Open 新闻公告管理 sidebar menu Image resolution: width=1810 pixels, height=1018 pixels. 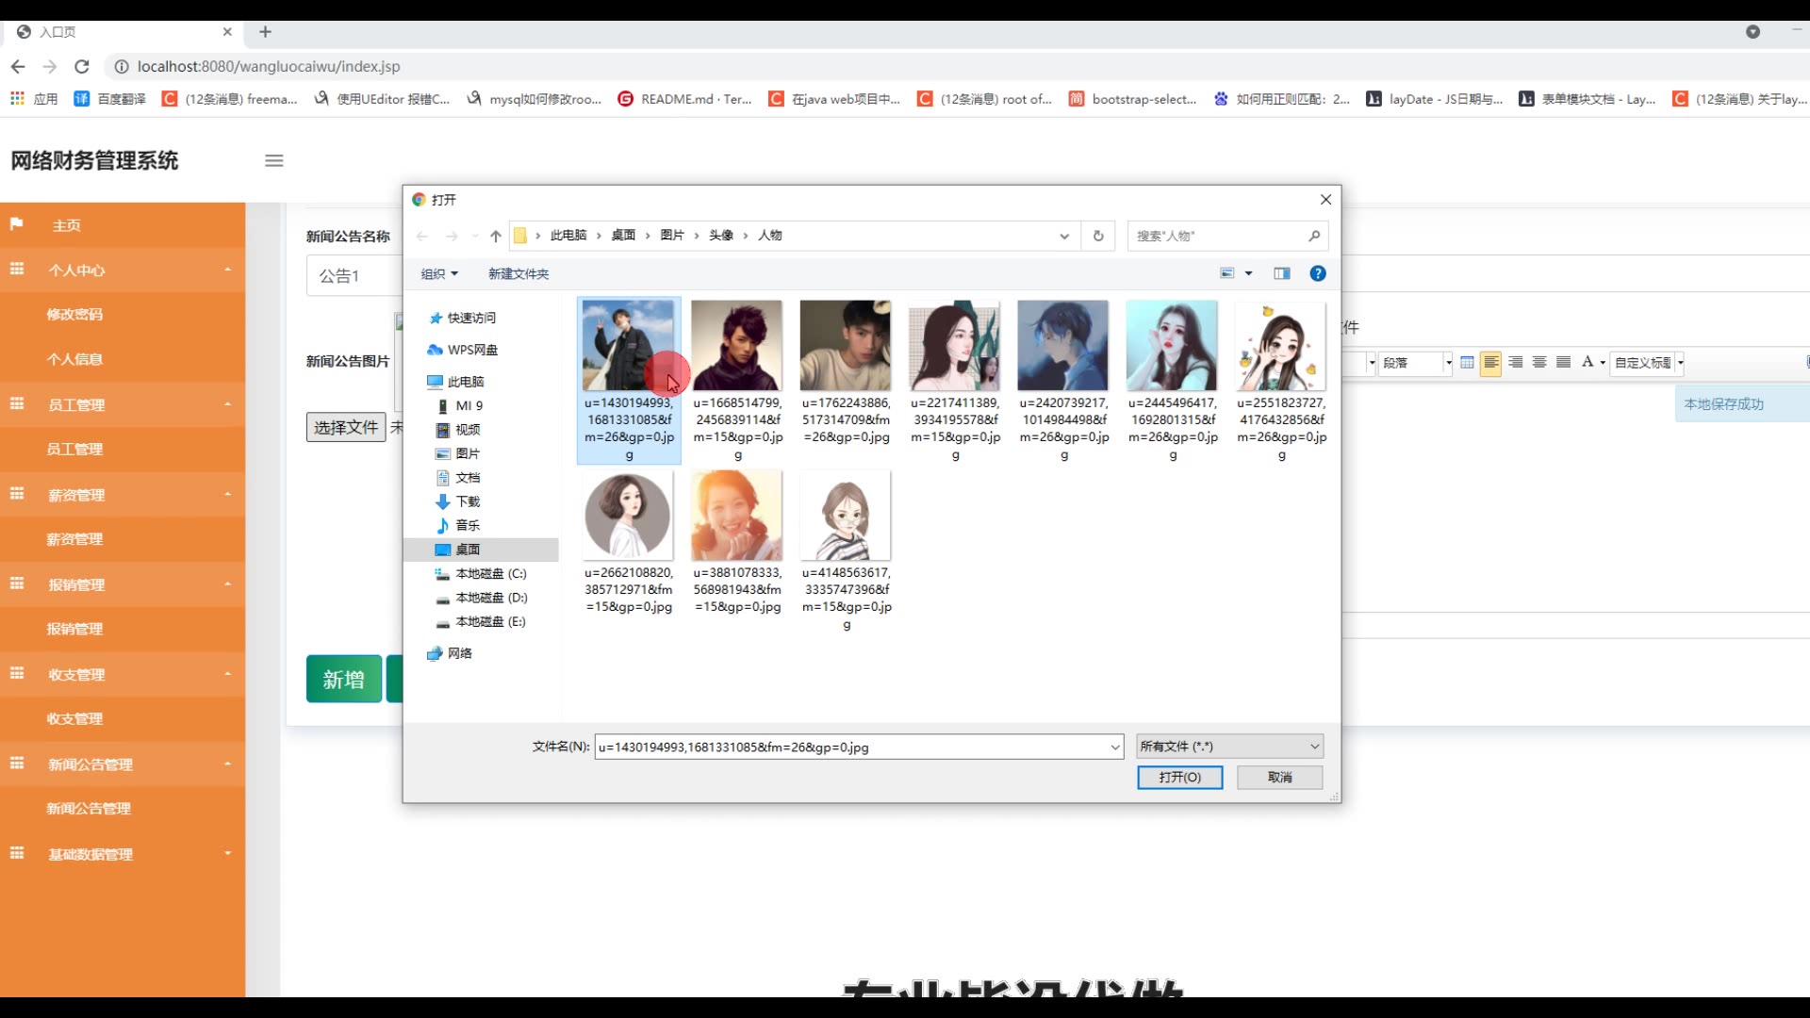click(x=90, y=764)
